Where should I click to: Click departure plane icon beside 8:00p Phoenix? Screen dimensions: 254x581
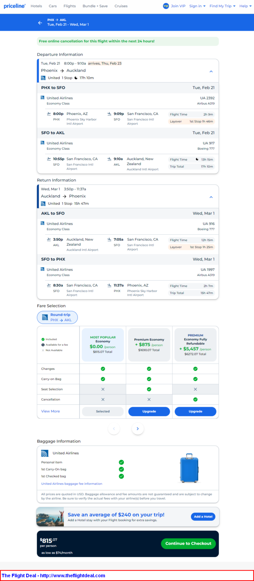[49, 114]
